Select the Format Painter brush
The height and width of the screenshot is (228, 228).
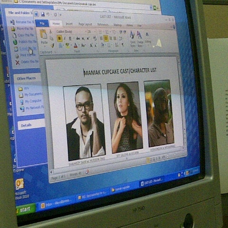[52, 46]
